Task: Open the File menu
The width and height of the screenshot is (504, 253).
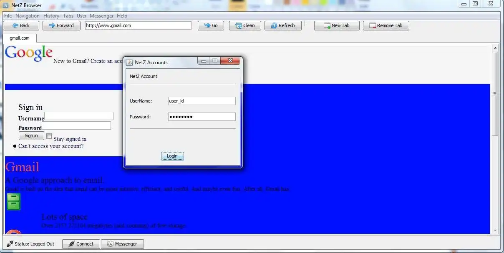Action: pos(8,16)
